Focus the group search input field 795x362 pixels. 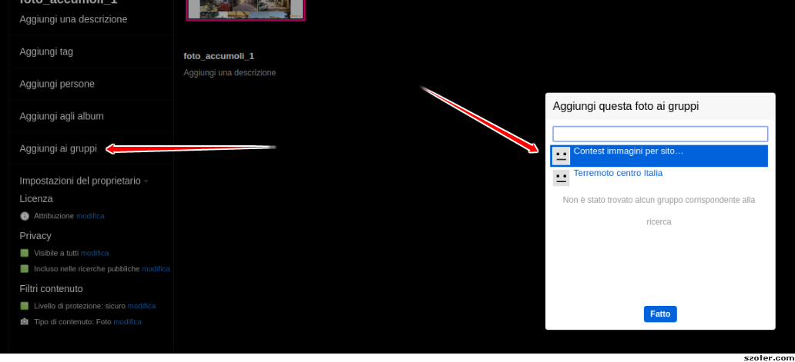[x=660, y=134]
